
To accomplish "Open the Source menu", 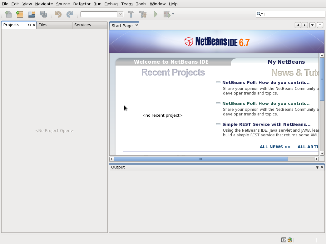I will [63, 4].
